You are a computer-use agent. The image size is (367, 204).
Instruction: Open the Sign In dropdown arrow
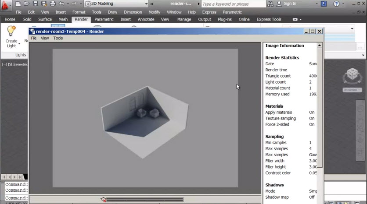317,4
